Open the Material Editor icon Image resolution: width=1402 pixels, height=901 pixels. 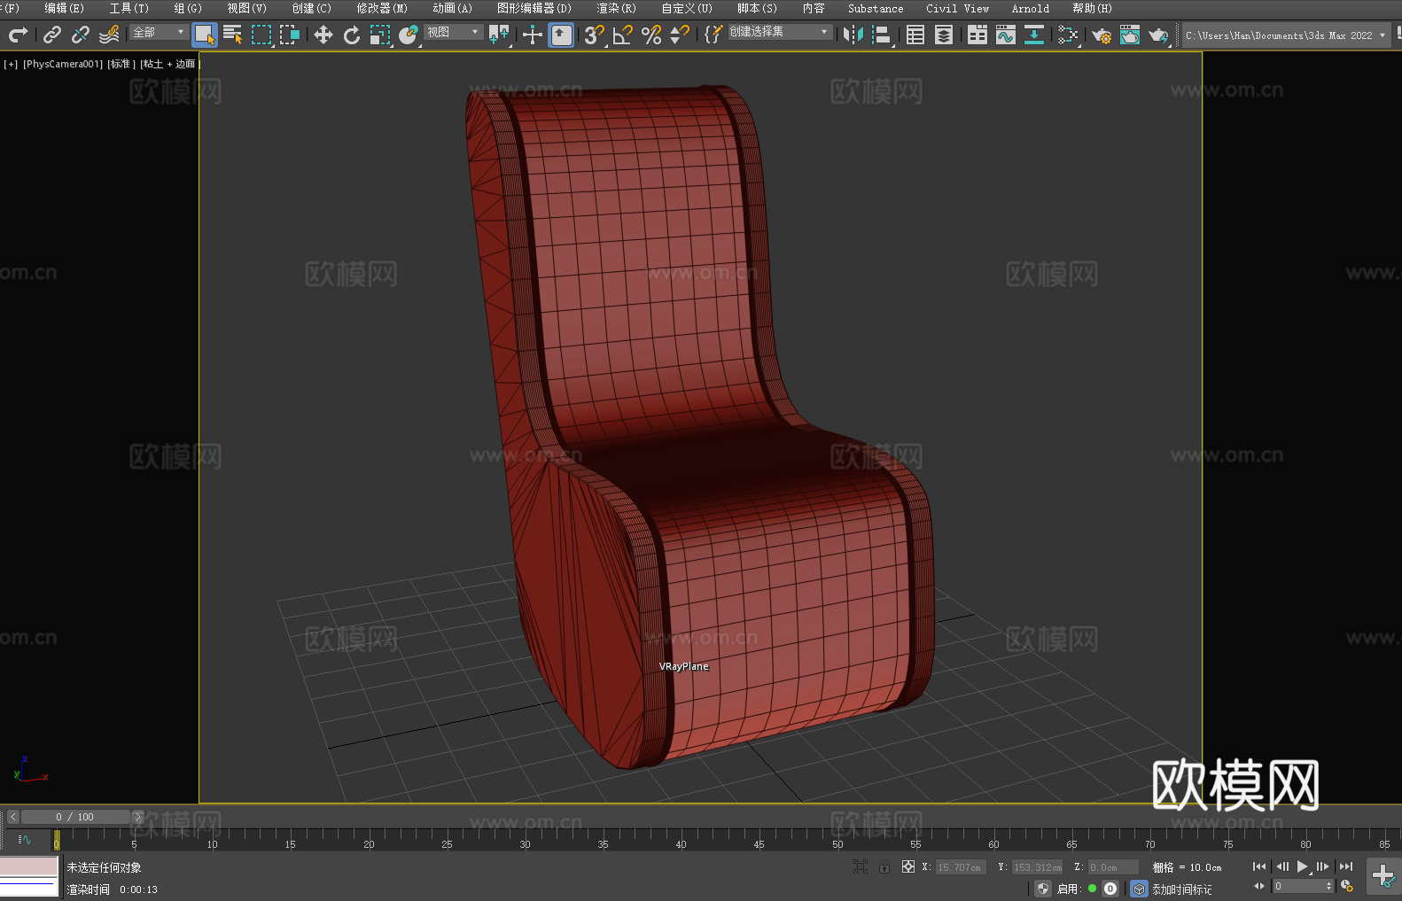click(x=1068, y=35)
